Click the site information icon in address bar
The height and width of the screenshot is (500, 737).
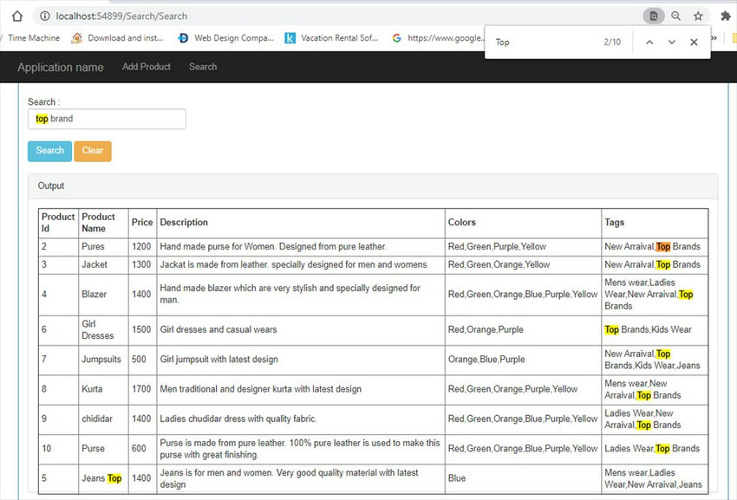point(44,16)
